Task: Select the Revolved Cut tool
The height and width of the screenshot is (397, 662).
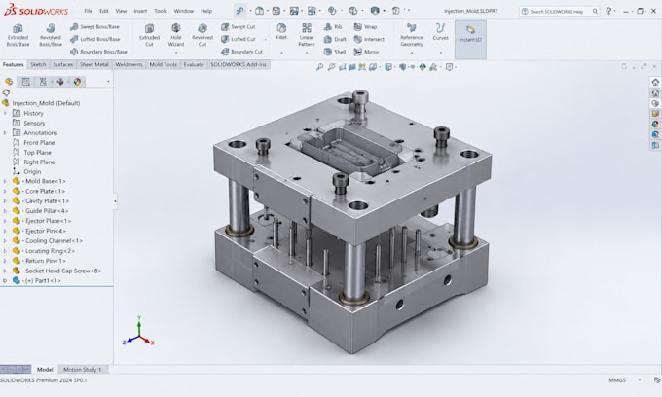Action: click(202, 35)
